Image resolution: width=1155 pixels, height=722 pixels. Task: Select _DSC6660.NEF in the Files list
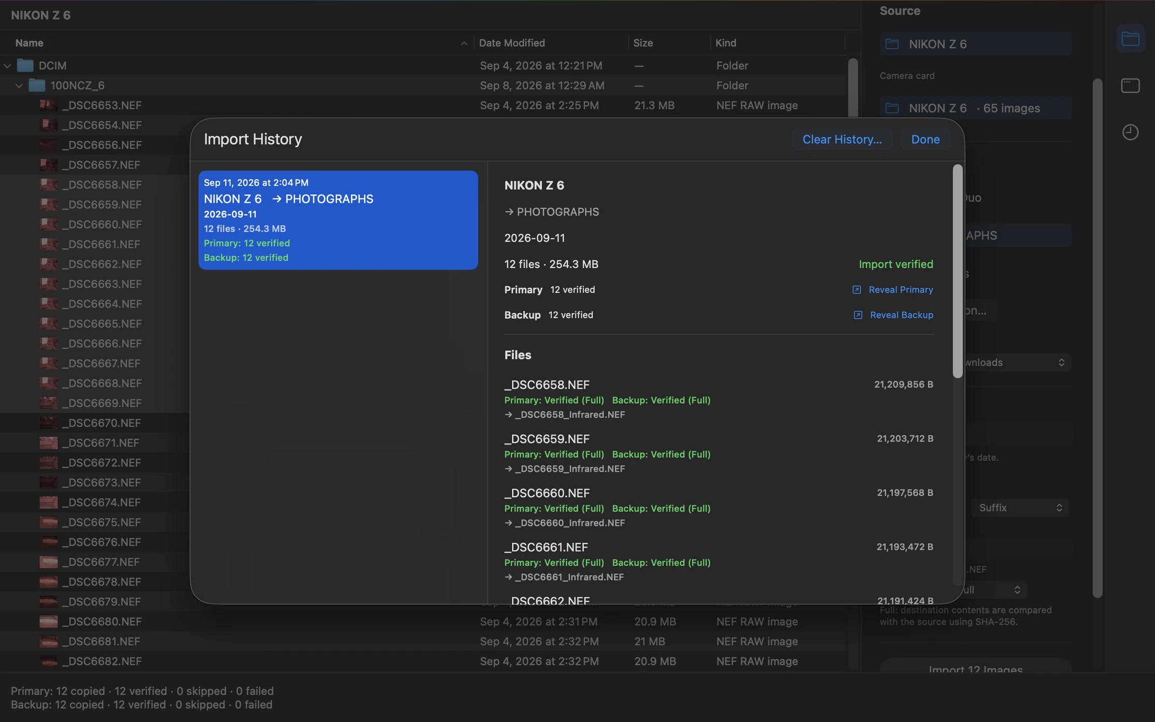719,507
